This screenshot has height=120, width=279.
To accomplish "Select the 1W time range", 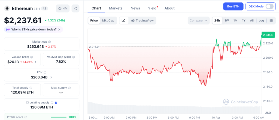I will [x=227, y=21].
